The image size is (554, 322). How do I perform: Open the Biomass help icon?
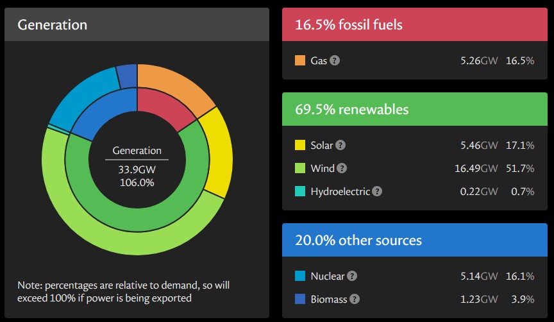[x=355, y=299]
